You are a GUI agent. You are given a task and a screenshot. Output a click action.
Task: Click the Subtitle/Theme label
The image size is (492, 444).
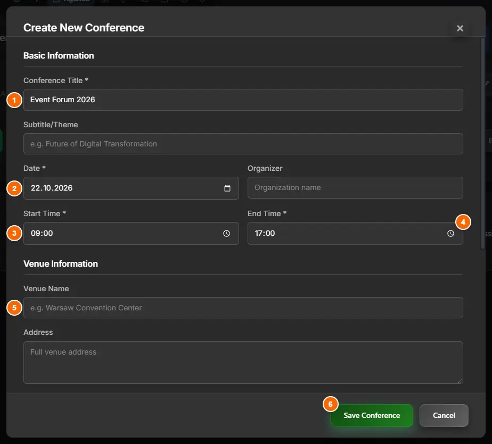[51, 125]
